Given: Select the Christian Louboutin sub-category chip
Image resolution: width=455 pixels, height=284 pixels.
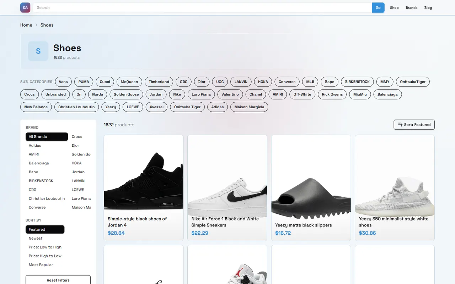Looking at the screenshot, I should pyautogui.click(x=76, y=107).
